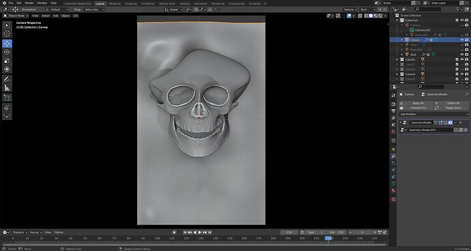471x251 pixels.
Task: Toggle Skull visibility eye in outliner
Action: click(x=462, y=55)
